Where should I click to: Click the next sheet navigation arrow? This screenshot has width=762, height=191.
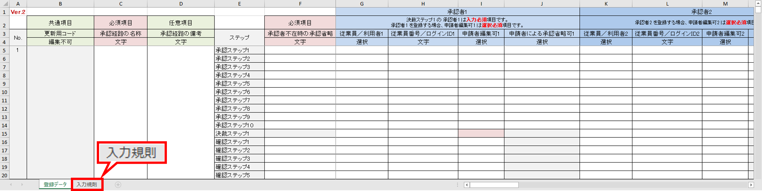[22, 185]
